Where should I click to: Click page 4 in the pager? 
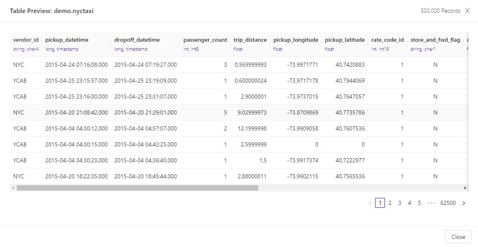(x=409, y=202)
